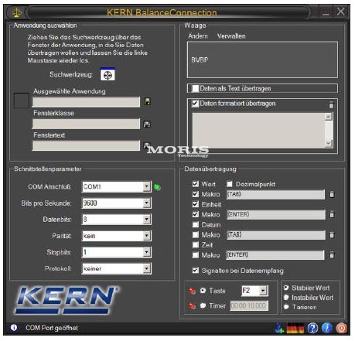This screenshot has height=341, width=355.
Task: Delete the first {TAB} Makro entry
Action: [332, 194]
